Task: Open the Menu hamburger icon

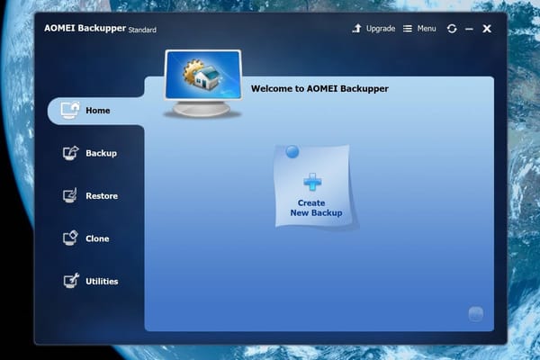Action: click(408, 29)
